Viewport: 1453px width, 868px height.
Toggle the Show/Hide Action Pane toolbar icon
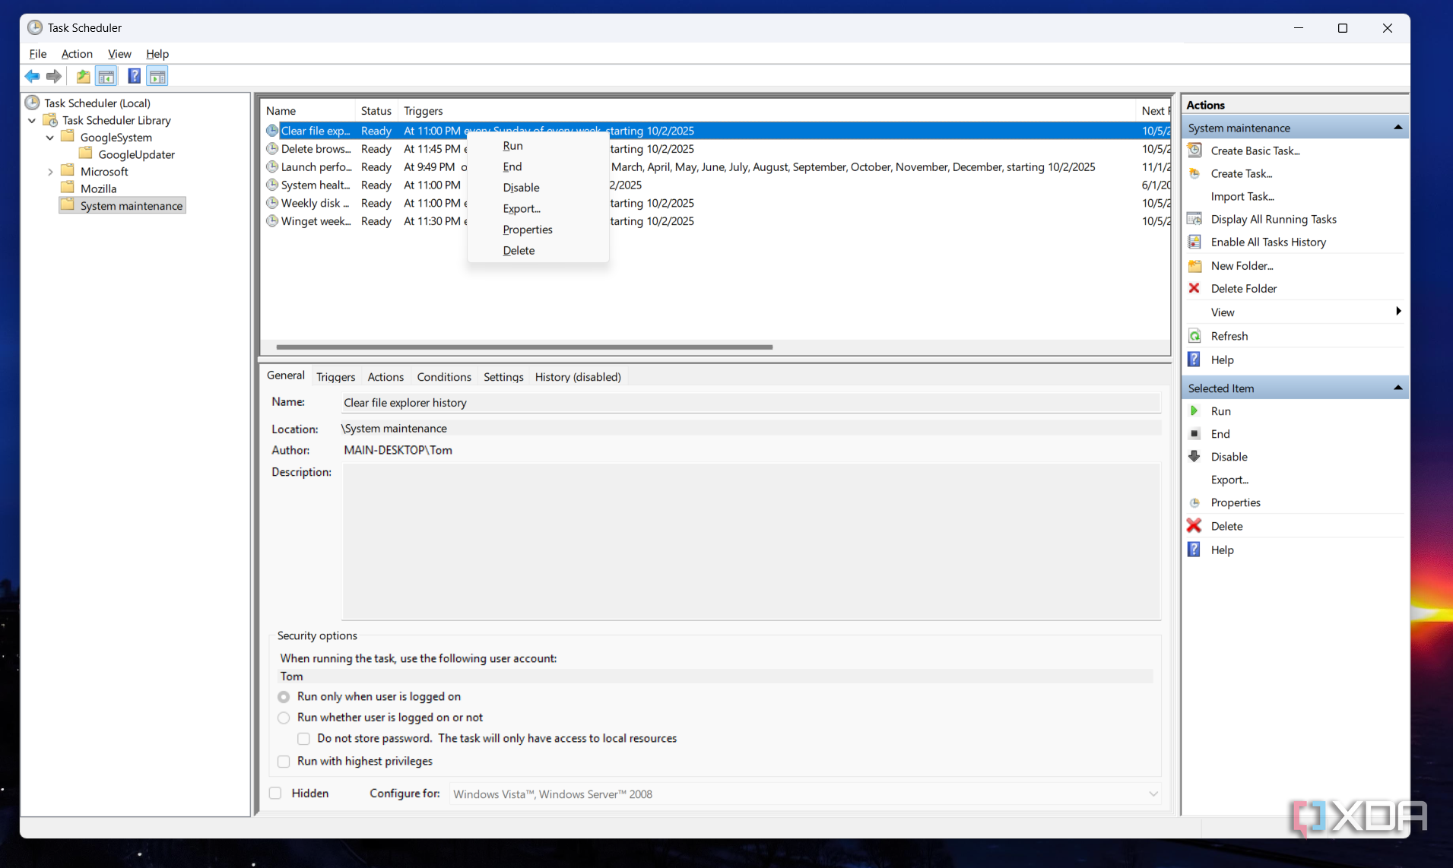(x=157, y=76)
